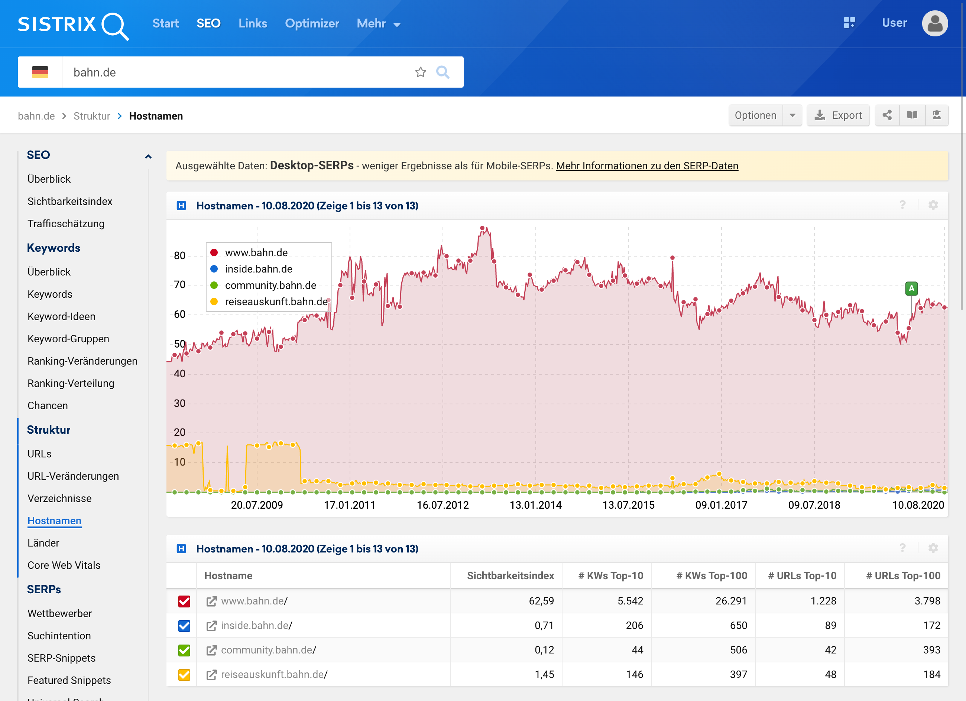Open external link icon for inside.bahn.de

(x=211, y=626)
